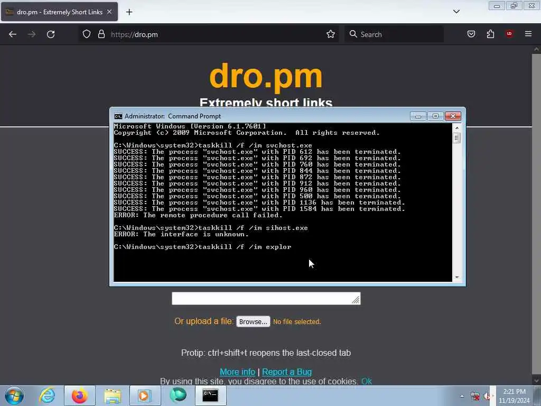
Task: Open the Extensions puzzle icon
Action: click(490, 34)
